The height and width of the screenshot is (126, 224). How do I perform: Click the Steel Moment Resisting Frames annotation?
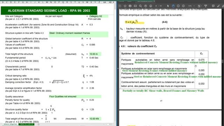155,71
